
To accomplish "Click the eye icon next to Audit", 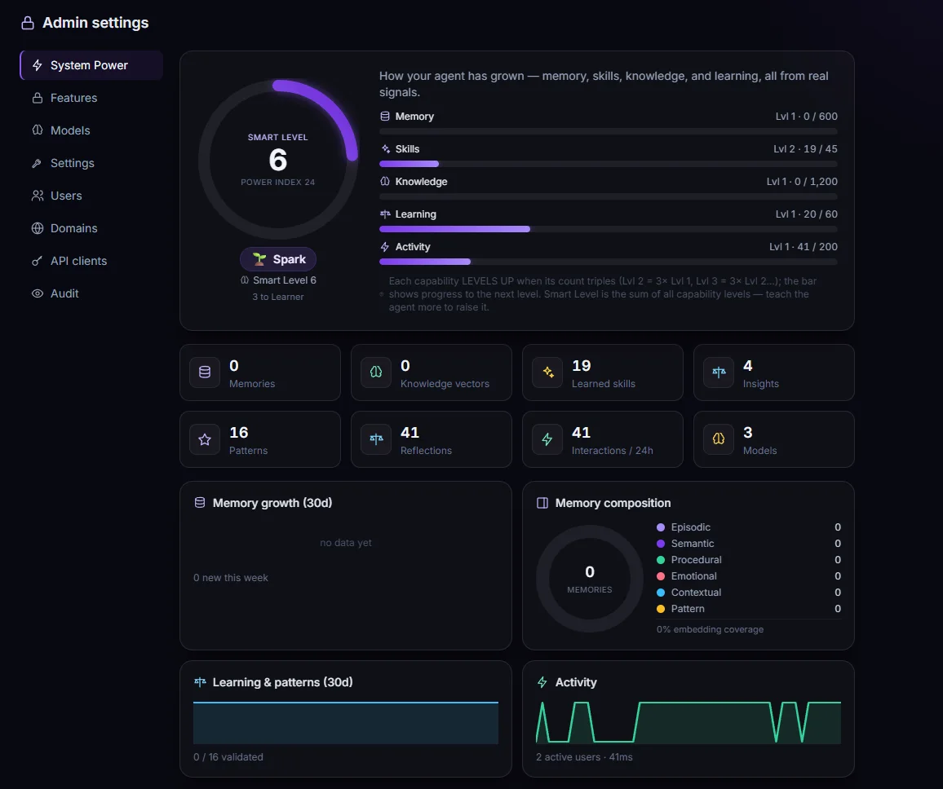I will tap(38, 293).
